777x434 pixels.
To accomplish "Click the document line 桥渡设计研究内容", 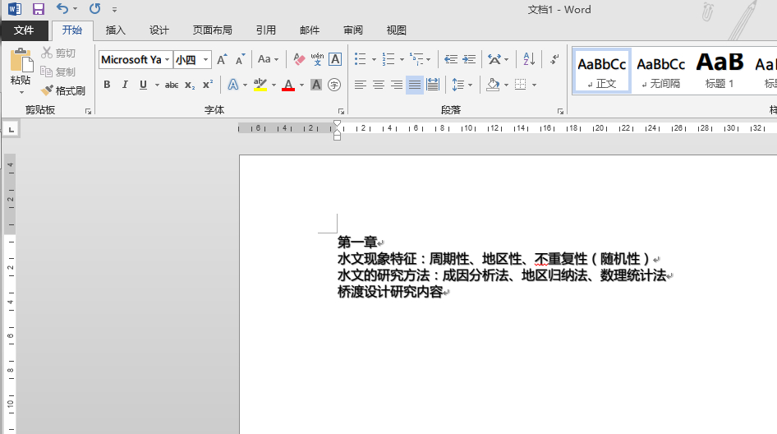I will (390, 292).
